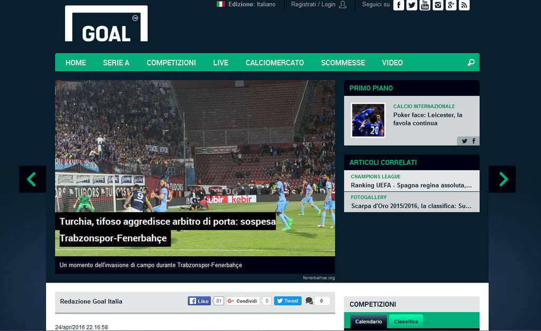This screenshot has width=541, height=331.
Task: Open Goal's Google Plus icon
Action: [451, 5]
